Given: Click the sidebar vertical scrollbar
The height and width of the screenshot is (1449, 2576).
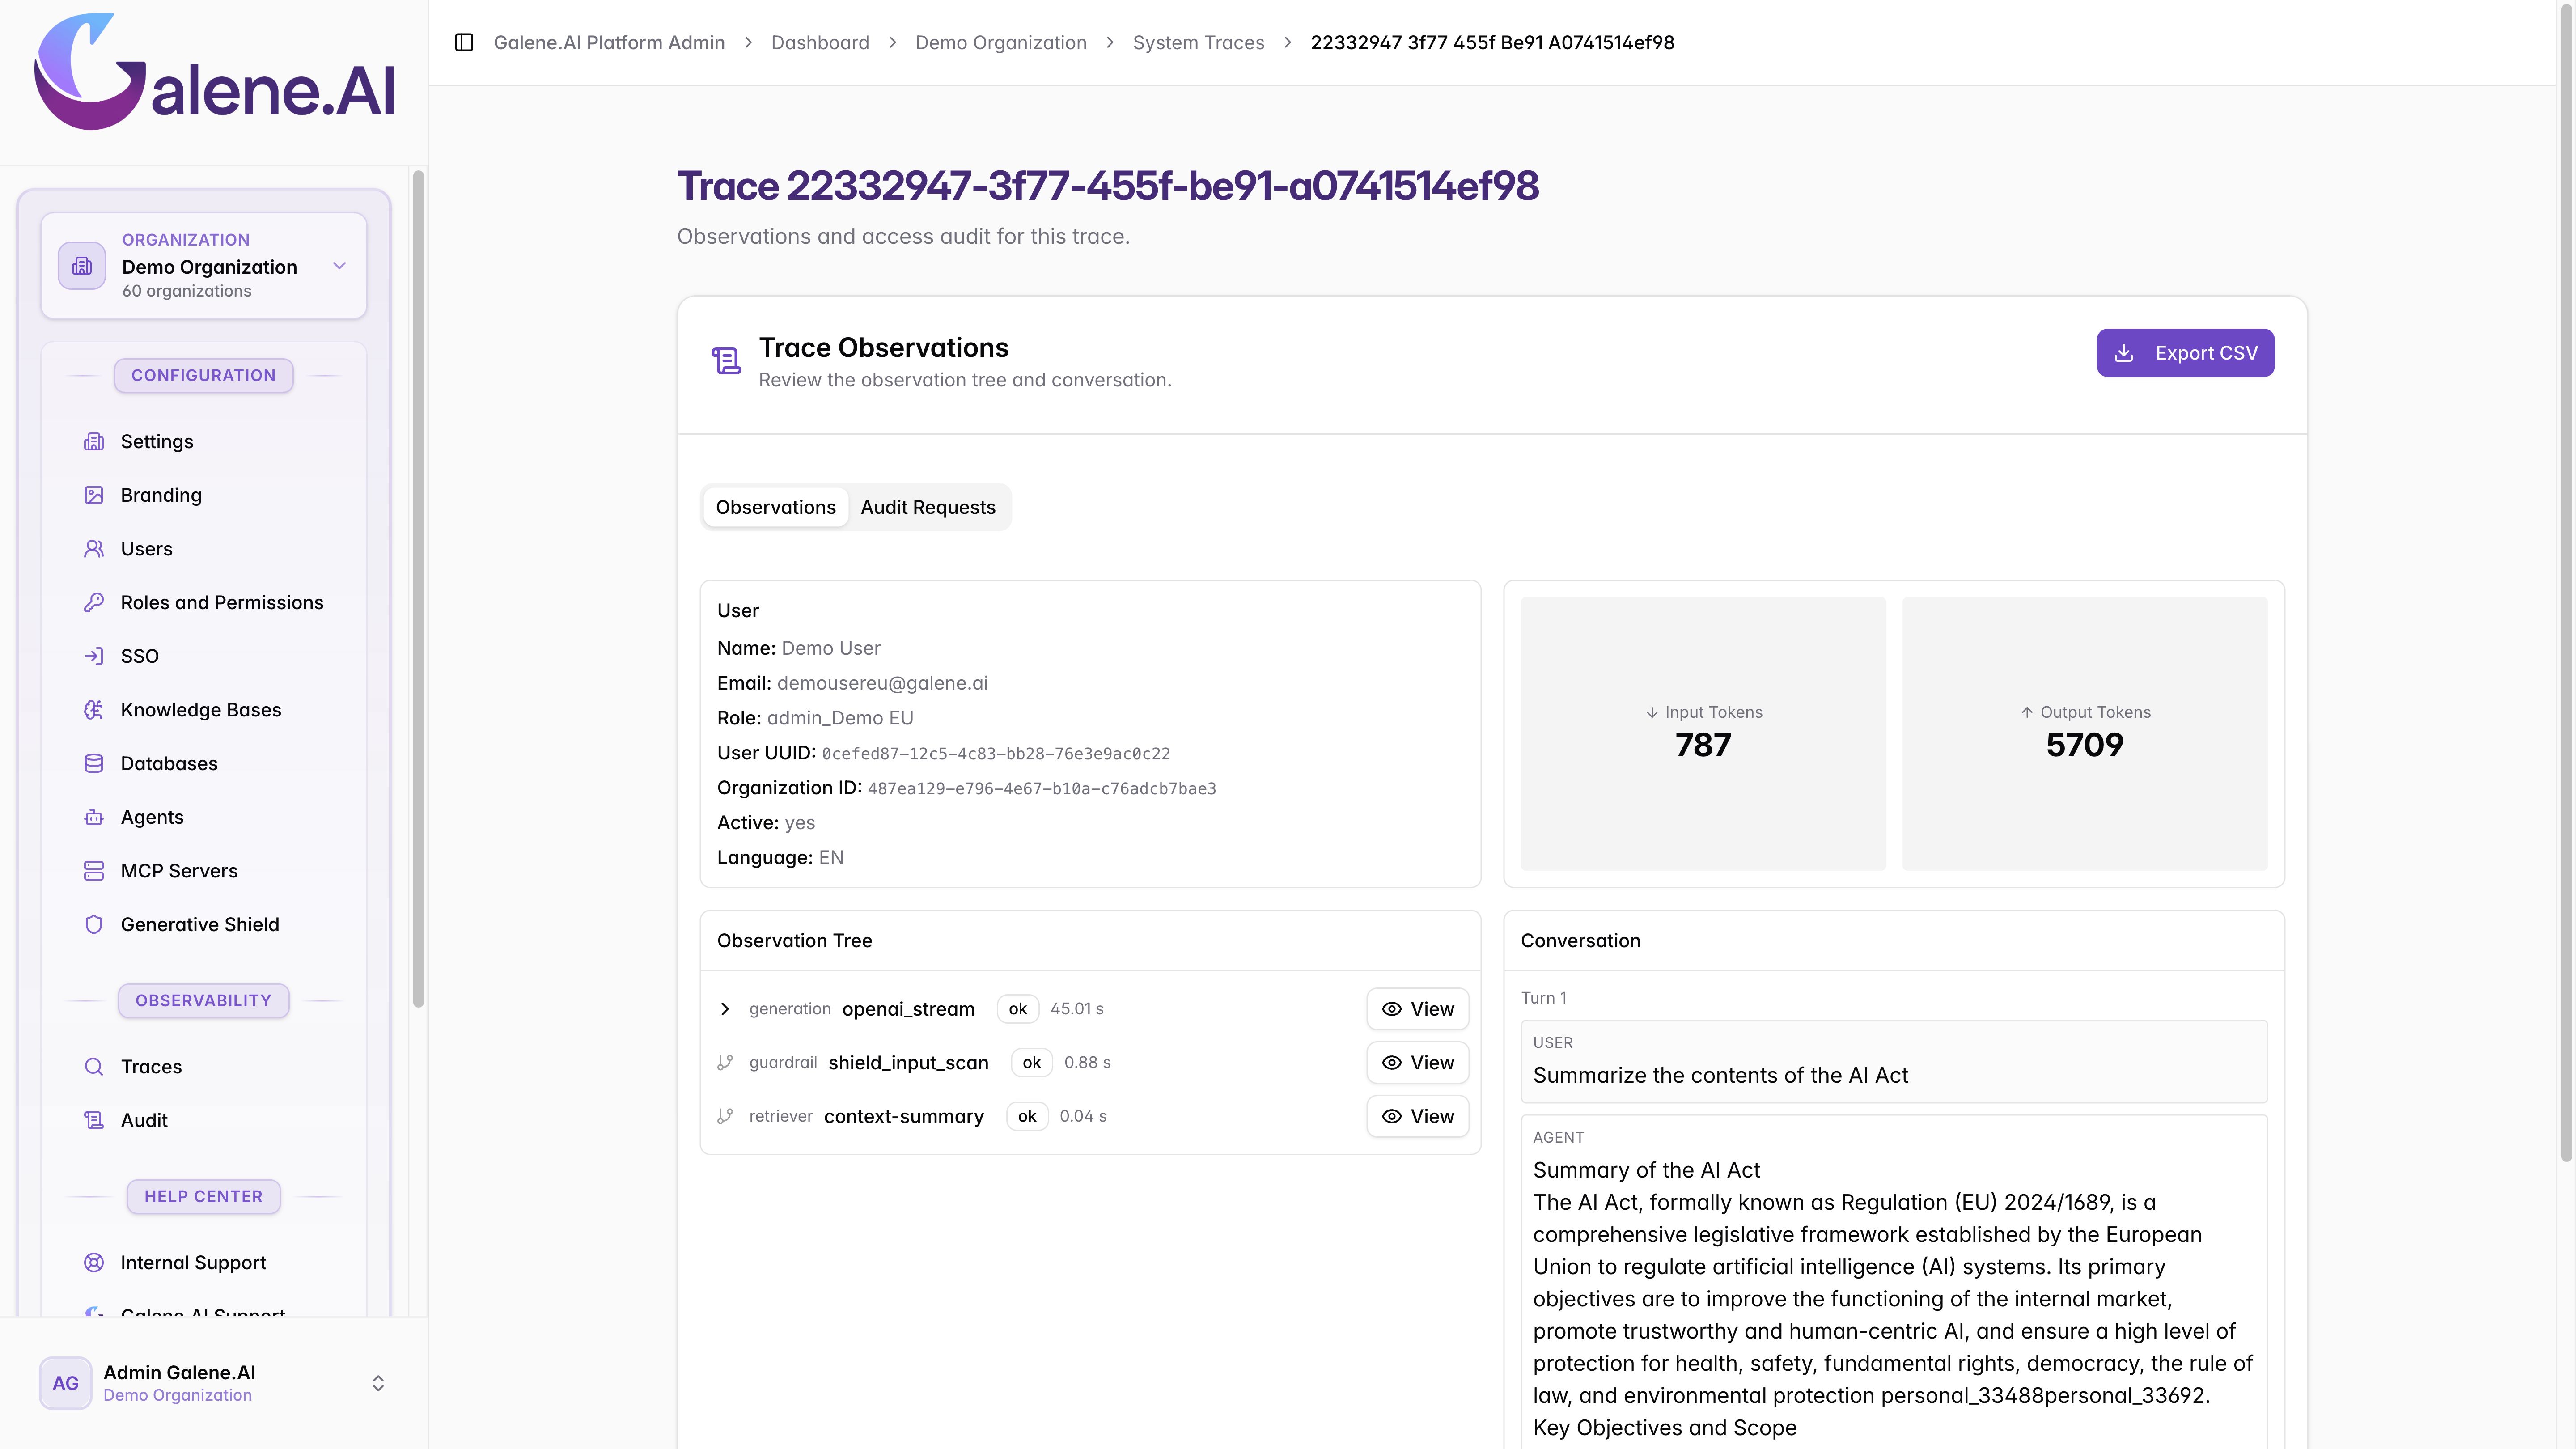Looking at the screenshot, I should coord(418,590).
